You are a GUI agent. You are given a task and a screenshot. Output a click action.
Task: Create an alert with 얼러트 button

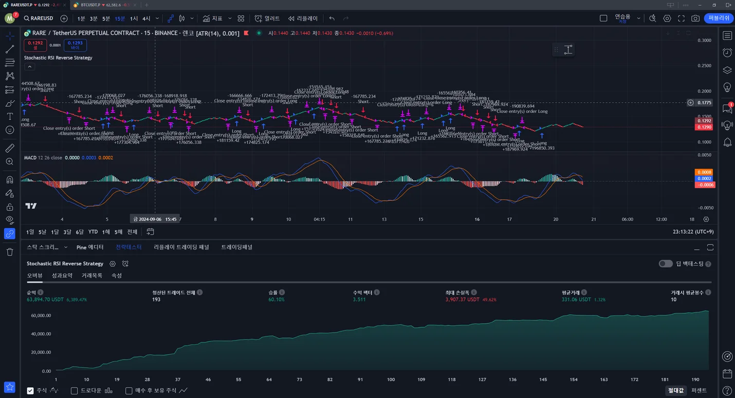coord(267,18)
